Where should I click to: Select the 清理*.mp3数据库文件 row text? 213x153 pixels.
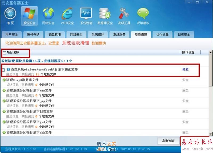pos(22,80)
